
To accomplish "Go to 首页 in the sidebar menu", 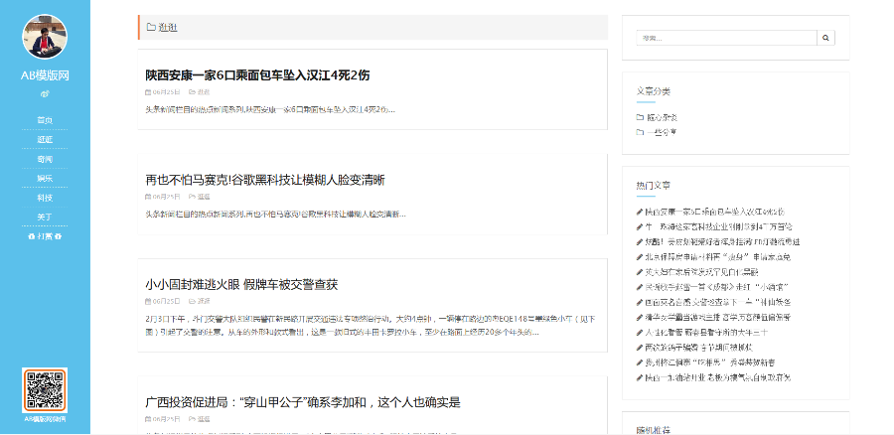I will point(45,120).
